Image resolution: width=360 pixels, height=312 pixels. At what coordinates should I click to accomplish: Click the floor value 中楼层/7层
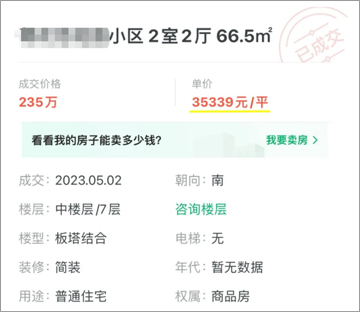[88, 209]
